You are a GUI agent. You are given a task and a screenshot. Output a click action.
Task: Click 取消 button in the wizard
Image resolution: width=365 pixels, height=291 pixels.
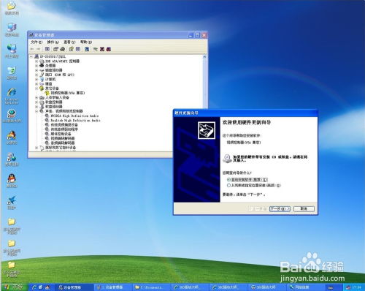(304, 209)
